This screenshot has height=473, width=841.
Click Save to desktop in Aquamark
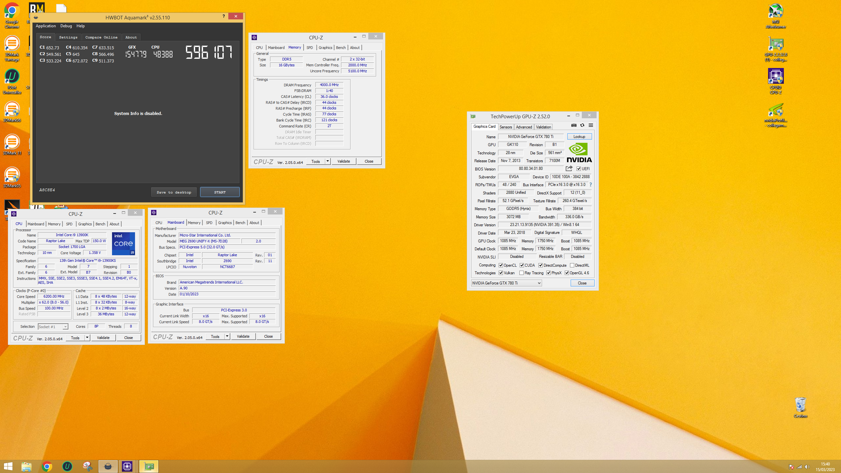point(174,192)
